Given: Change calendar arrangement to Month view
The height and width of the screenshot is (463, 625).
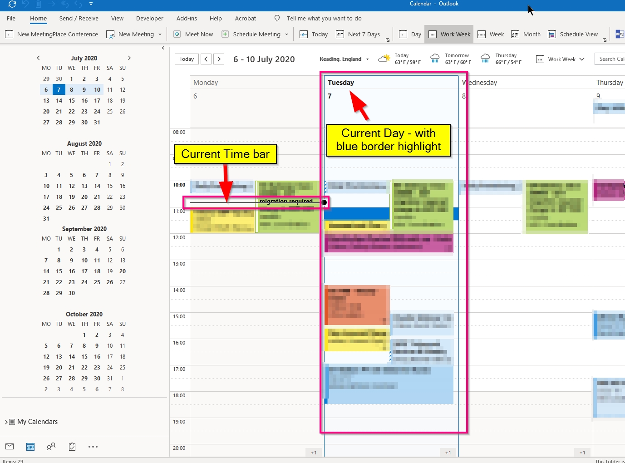Looking at the screenshot, I should (526, 34).
